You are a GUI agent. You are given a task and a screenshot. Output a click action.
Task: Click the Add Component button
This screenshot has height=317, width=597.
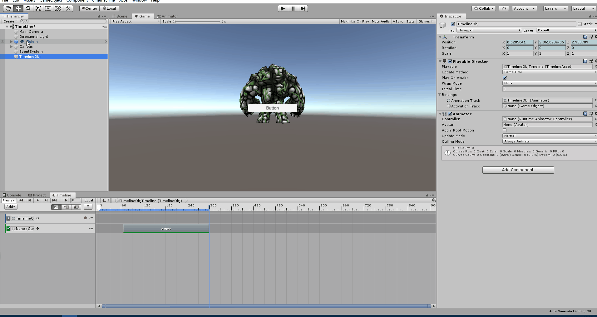518,170
